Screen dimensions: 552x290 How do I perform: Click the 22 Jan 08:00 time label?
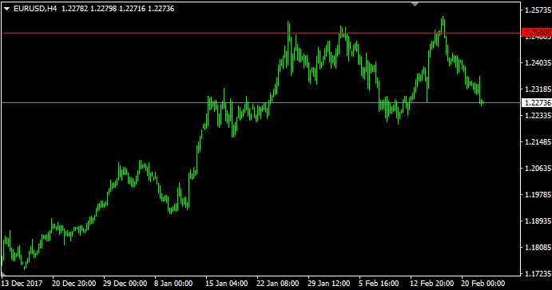278,284
